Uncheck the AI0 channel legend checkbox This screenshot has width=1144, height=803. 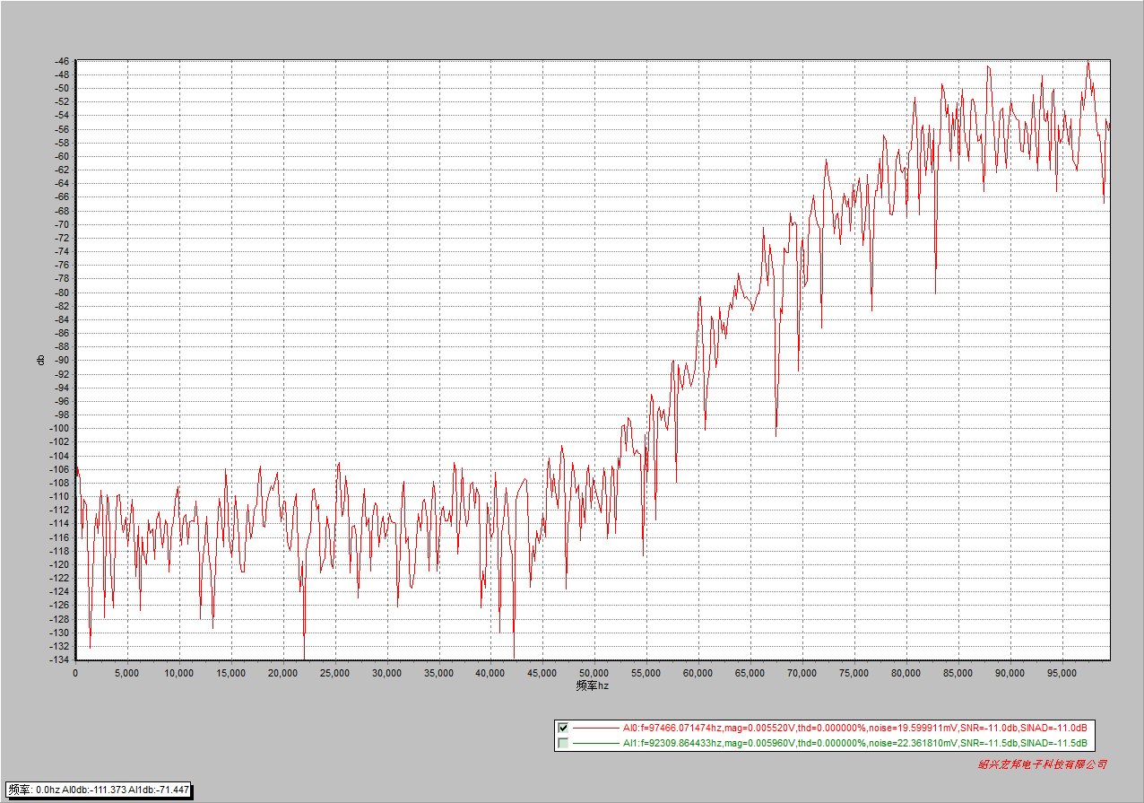[x=563, y=728]
